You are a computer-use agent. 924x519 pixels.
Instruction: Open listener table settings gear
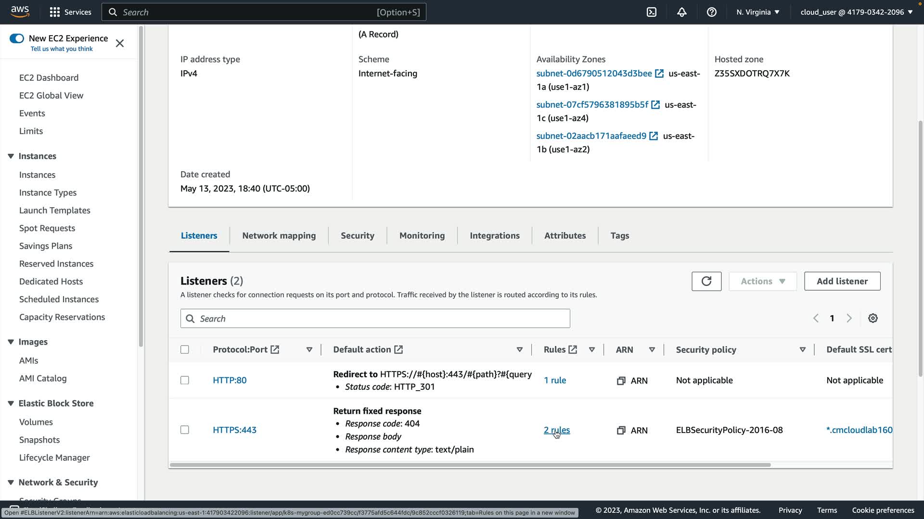pos(873,318)
